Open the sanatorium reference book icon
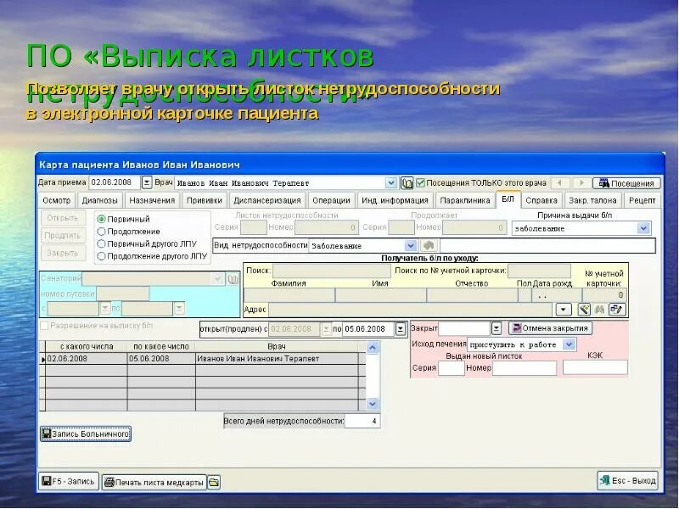The height and width of the screenshot is (509, 679). pyautogui.click(x=233, y=279)
